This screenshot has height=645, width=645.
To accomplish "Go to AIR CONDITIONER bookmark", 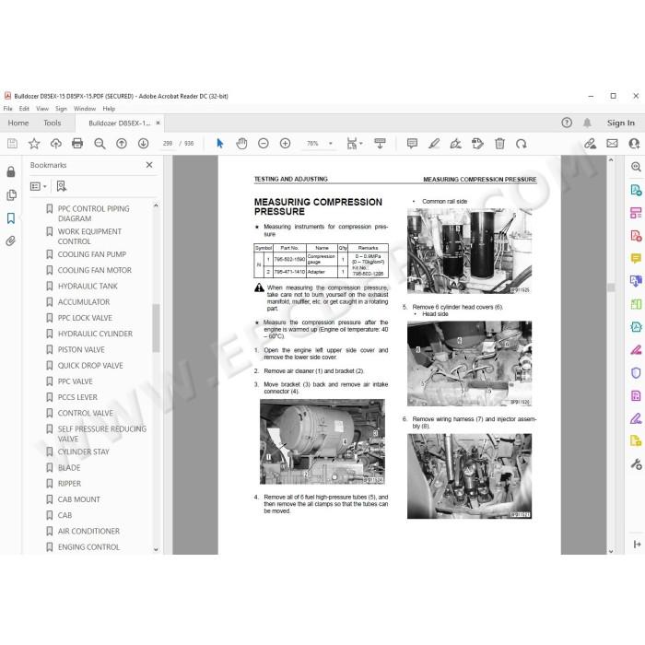I will pyautogui.click(x=88, y=531).
